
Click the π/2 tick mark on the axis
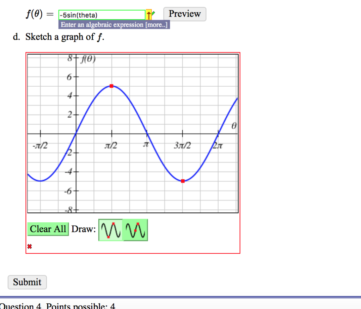pos(112,133)
